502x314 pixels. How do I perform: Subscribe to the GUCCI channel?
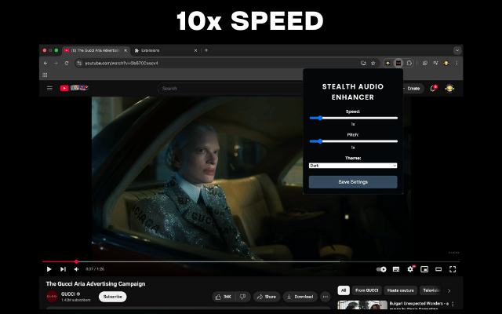click(112, 297)
